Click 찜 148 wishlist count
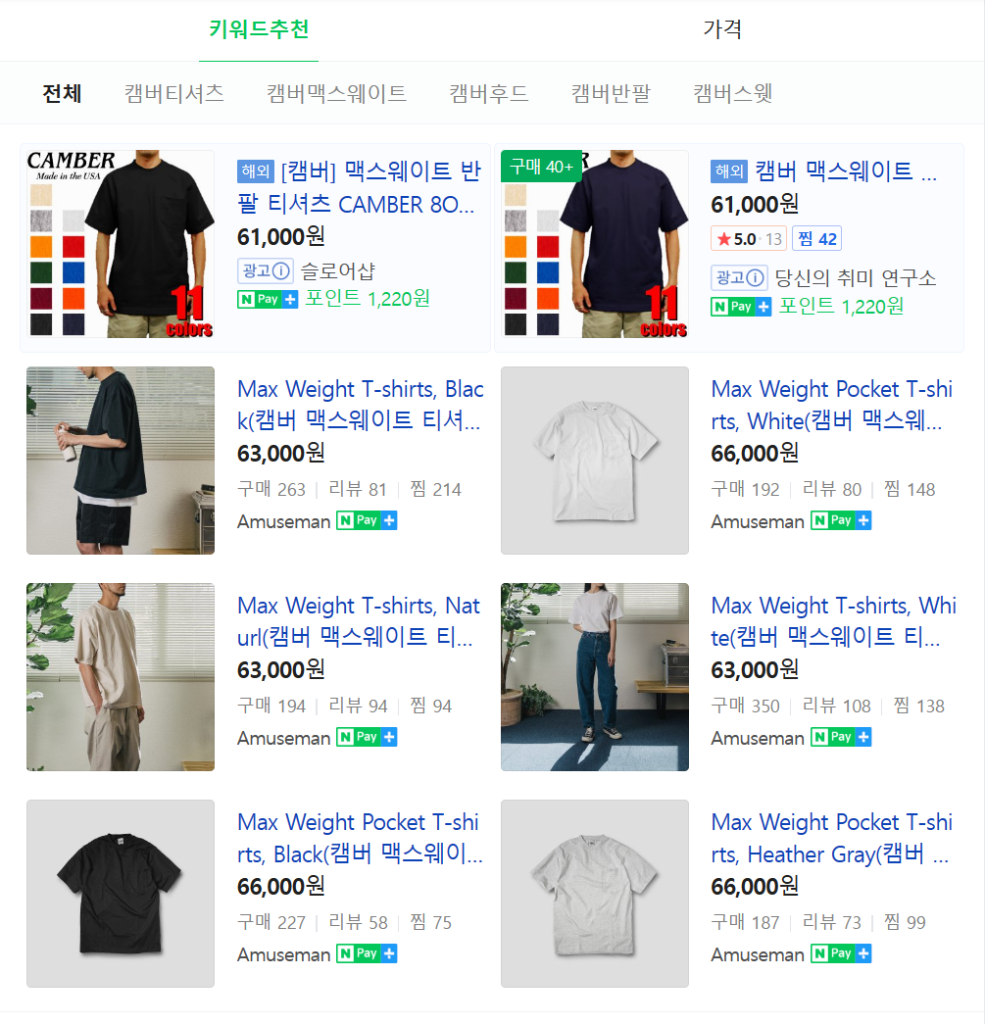985x1024 pixels. pos(910,489)
